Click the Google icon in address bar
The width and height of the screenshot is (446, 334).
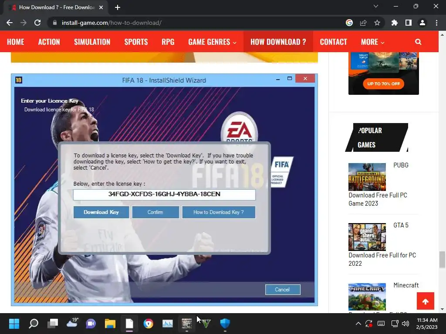coord(349,23)
